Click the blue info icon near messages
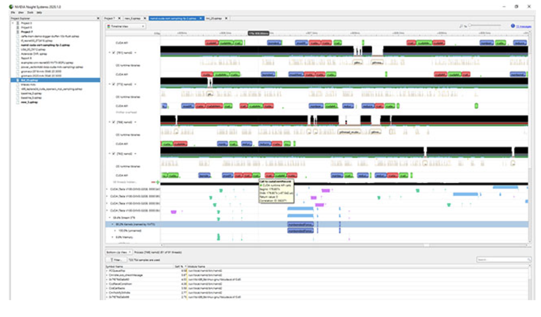The width and height of the screenshot is (541, 317). pyautogui.click(x=513, y=26)
